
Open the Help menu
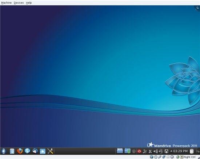coord(29,3)
